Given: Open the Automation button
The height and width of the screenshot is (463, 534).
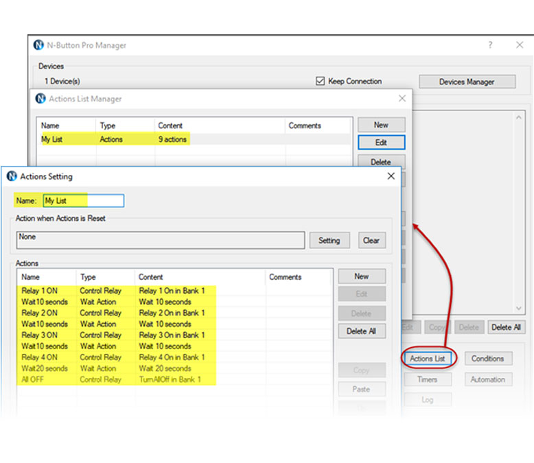Looking at the screenshot, I should 488,379.
